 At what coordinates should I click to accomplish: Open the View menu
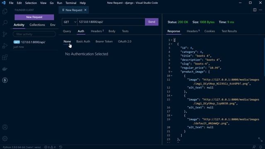[43, 3]
